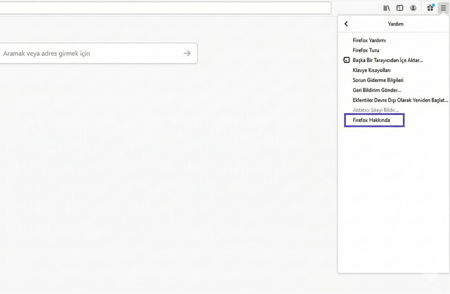Click the What's New gift icon
This screenshot has width=450, height=294.
click(430, 8)
